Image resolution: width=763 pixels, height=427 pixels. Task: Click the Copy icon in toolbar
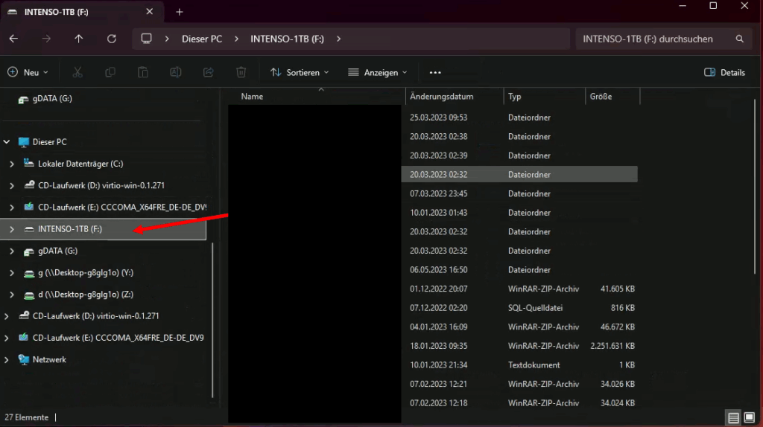pos(110,72)
